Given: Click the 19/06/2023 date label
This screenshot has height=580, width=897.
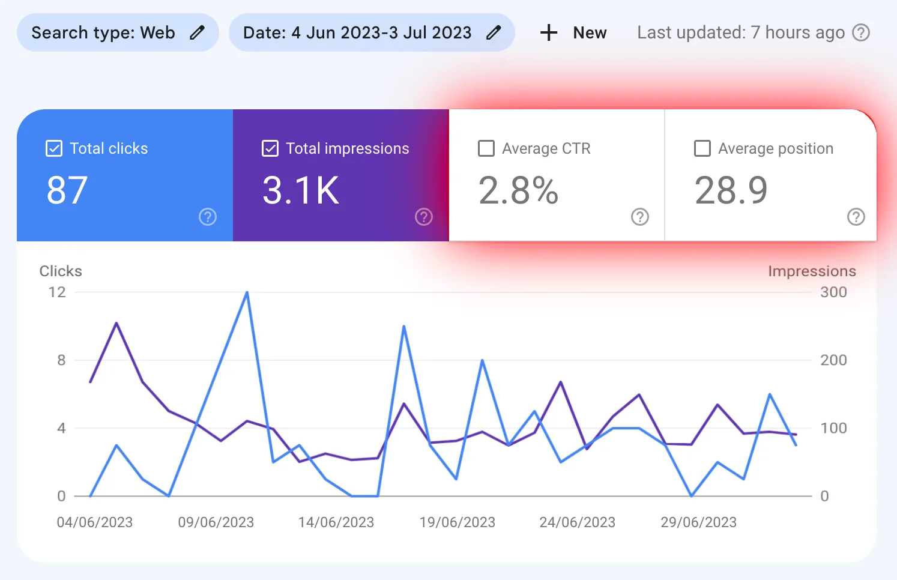Looking at the screenshot, I should (458, 522).
